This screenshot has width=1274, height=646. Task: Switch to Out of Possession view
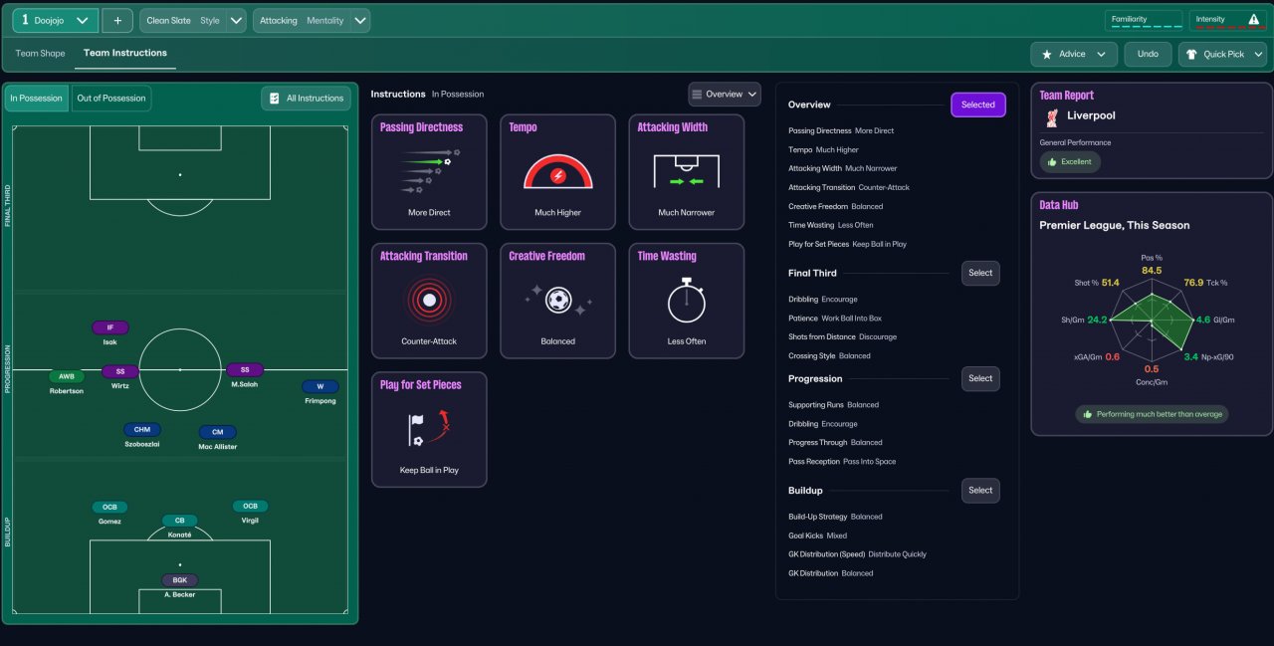point(111,99)
